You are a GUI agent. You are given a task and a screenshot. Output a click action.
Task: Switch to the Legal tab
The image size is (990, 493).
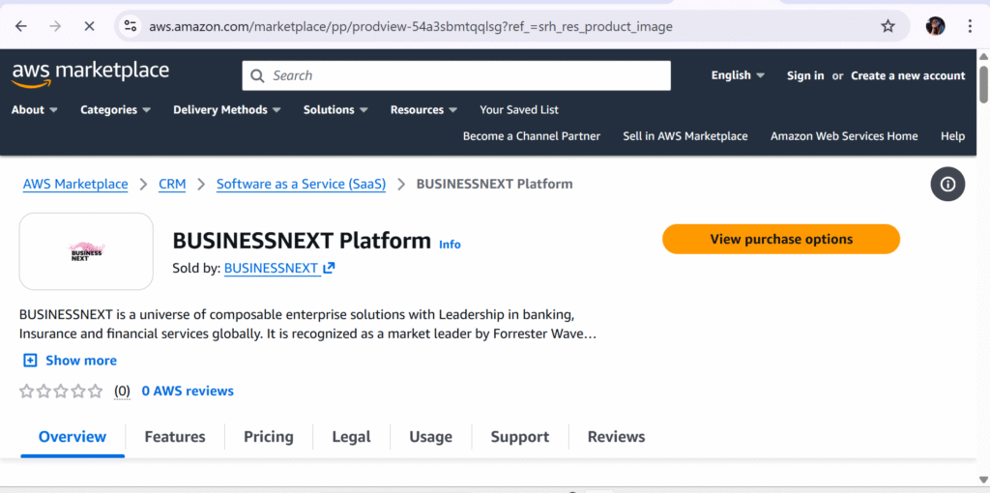coord(351,437)
